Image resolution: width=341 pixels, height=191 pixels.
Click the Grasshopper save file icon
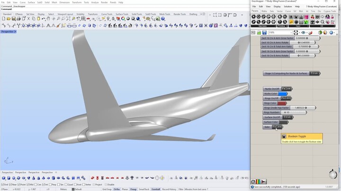click(x=264, y=33)
